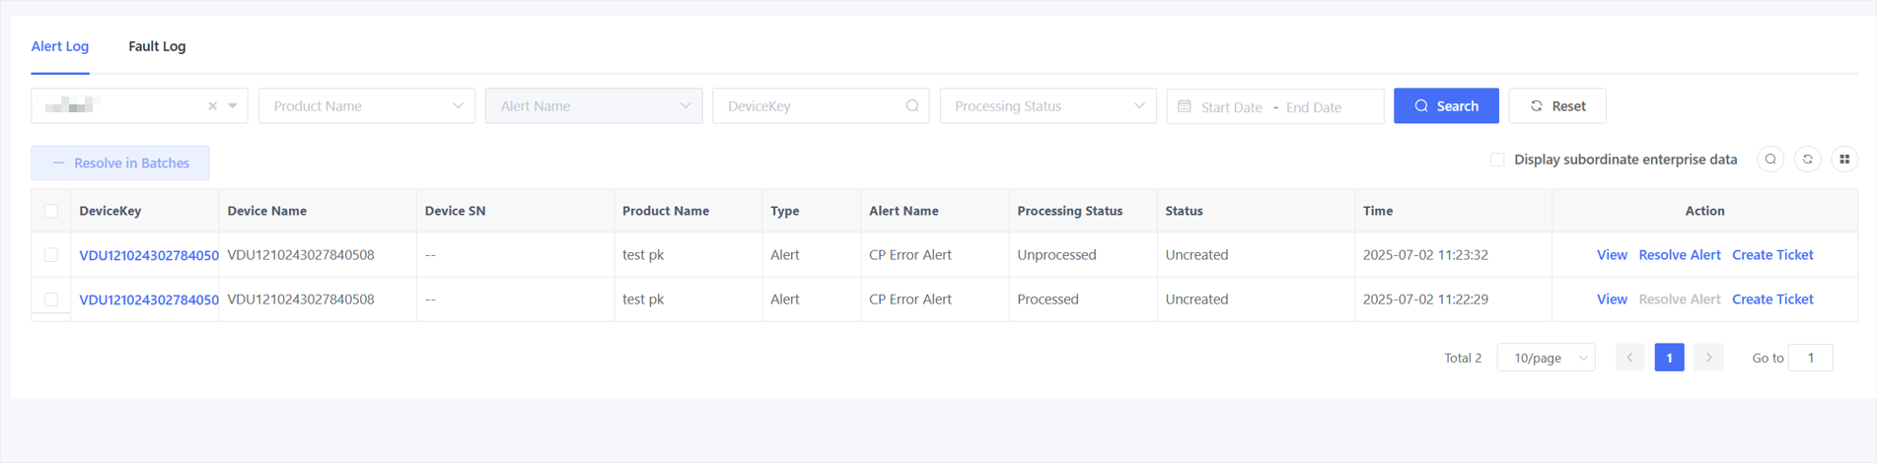
Task: Go to the previous page arrow
Action: [1629, 358]
